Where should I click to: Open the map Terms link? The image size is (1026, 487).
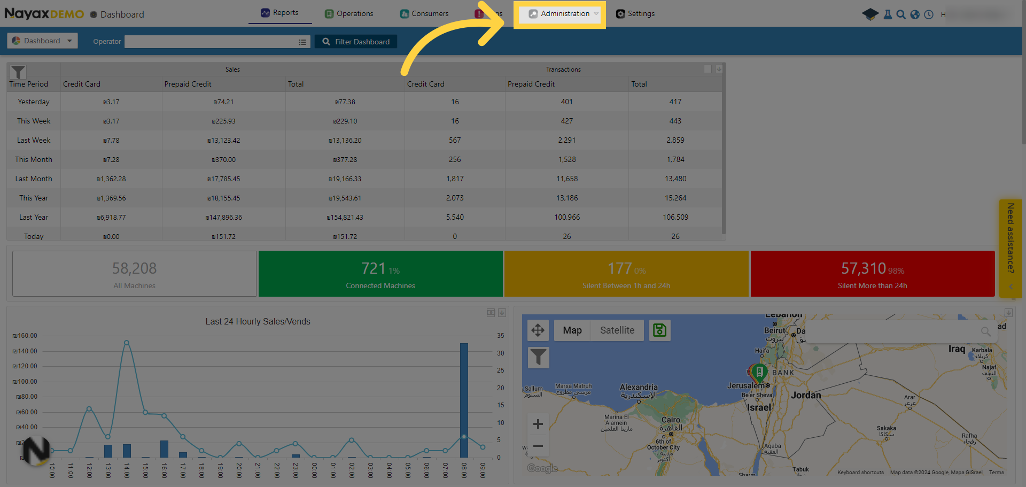point(996,473)
